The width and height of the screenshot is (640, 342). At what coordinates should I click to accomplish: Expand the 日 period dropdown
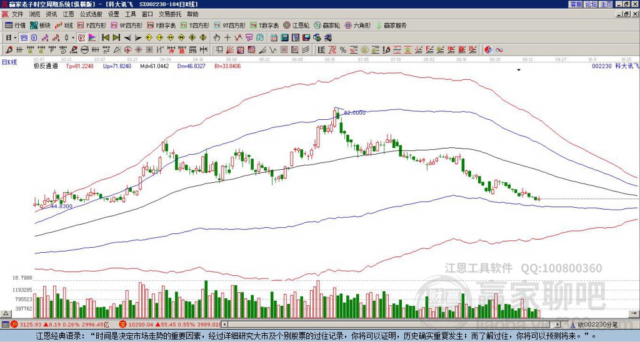(x=15, y=38)
